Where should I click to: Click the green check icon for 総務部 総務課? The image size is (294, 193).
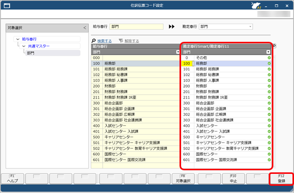(x=269, y=69)
